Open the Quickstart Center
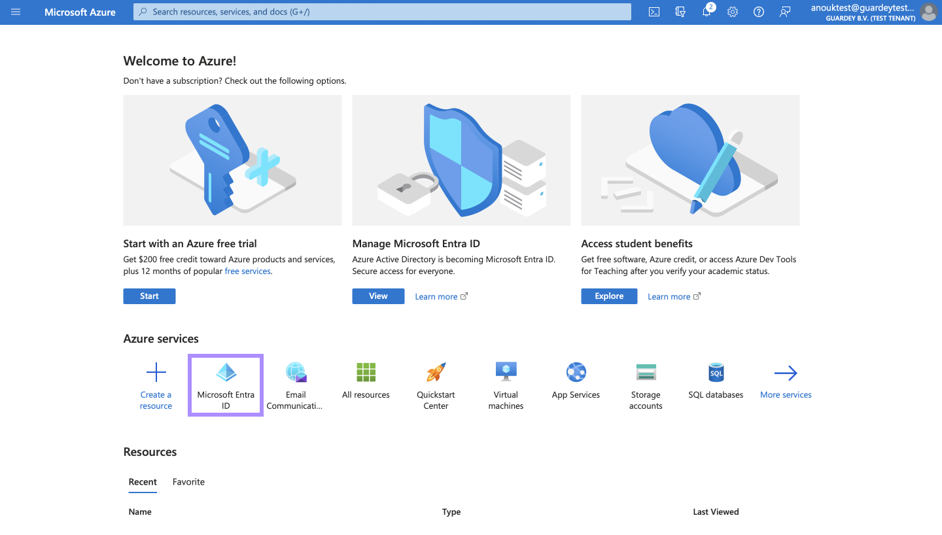Screen dimensions: 942x535 click(x=436, y=385)
